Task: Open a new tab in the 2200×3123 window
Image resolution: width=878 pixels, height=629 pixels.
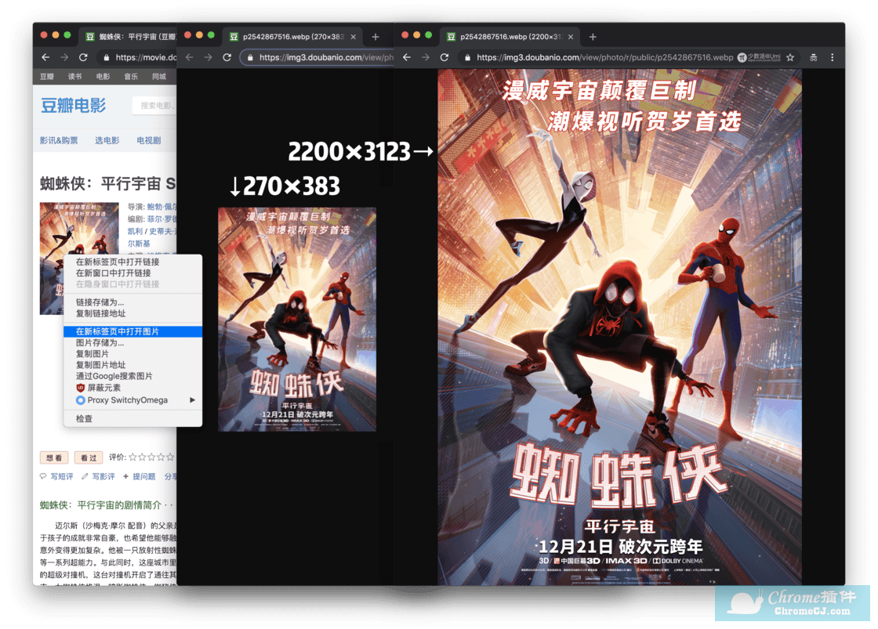Action: point(593,37)
